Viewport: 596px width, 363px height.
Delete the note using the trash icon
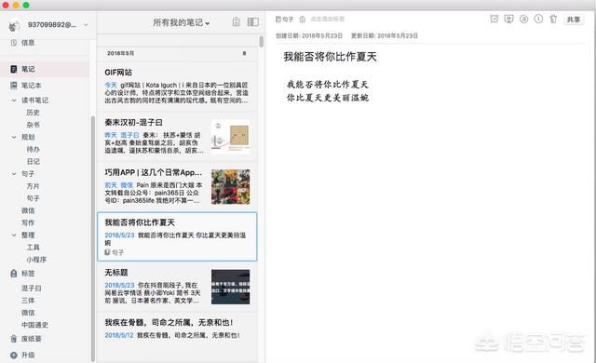point(553,19)
